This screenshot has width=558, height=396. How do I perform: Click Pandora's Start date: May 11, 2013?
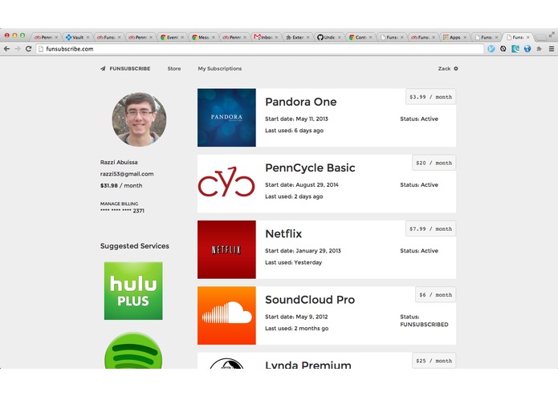coord(296,119)
